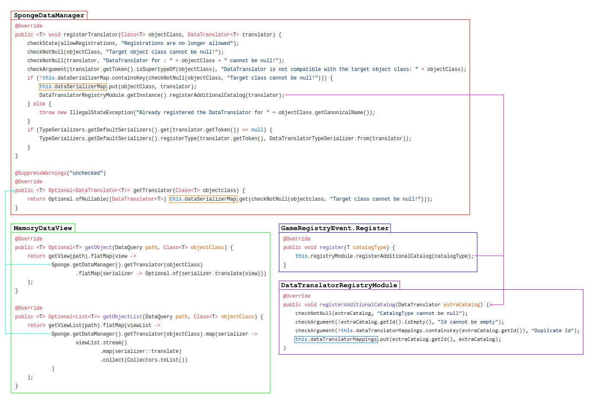
Task: Click .flatMap(serializer -> Optional.of(…)) line
Action: pyautogui.click(x=171, y=273)
